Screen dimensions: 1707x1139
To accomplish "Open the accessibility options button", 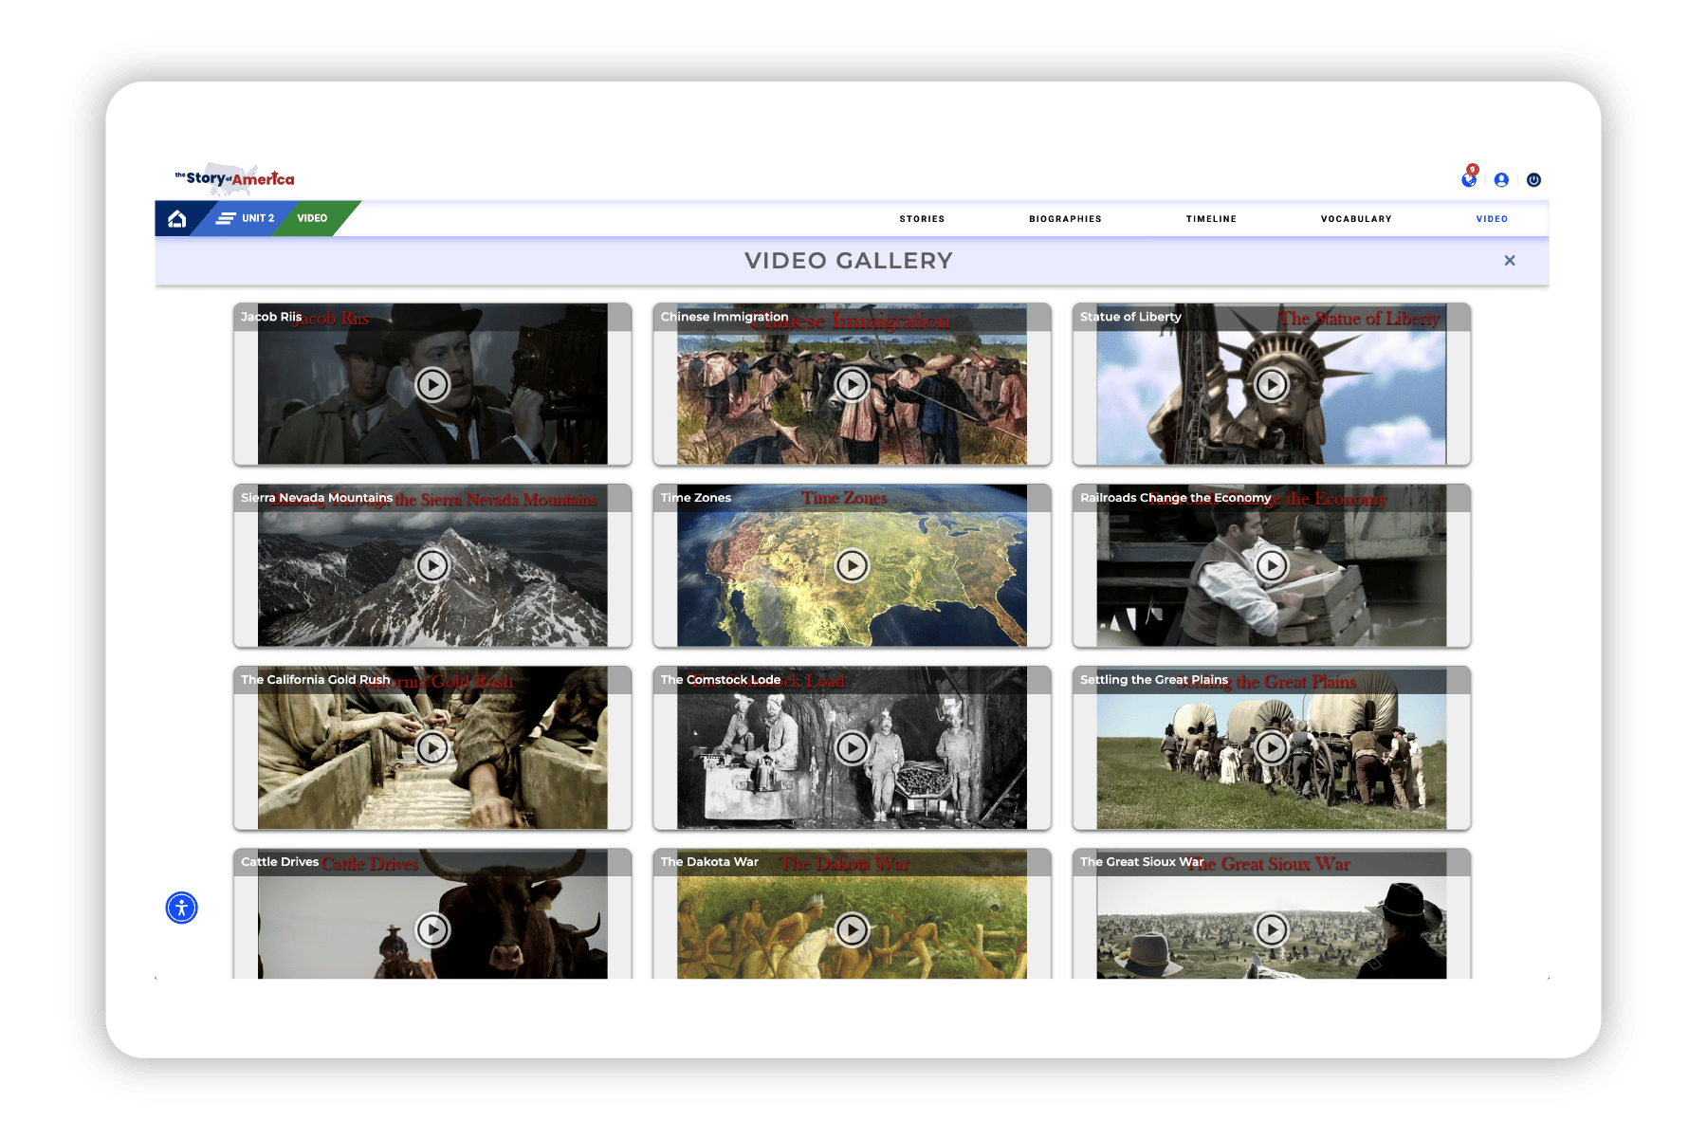I will coord(182,908).
